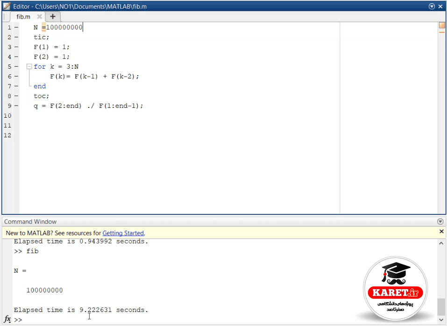Image resolution: width=447 pixels, height=326 pixels.
Task: Open the fx function browser button
Action: click(7, 319)
